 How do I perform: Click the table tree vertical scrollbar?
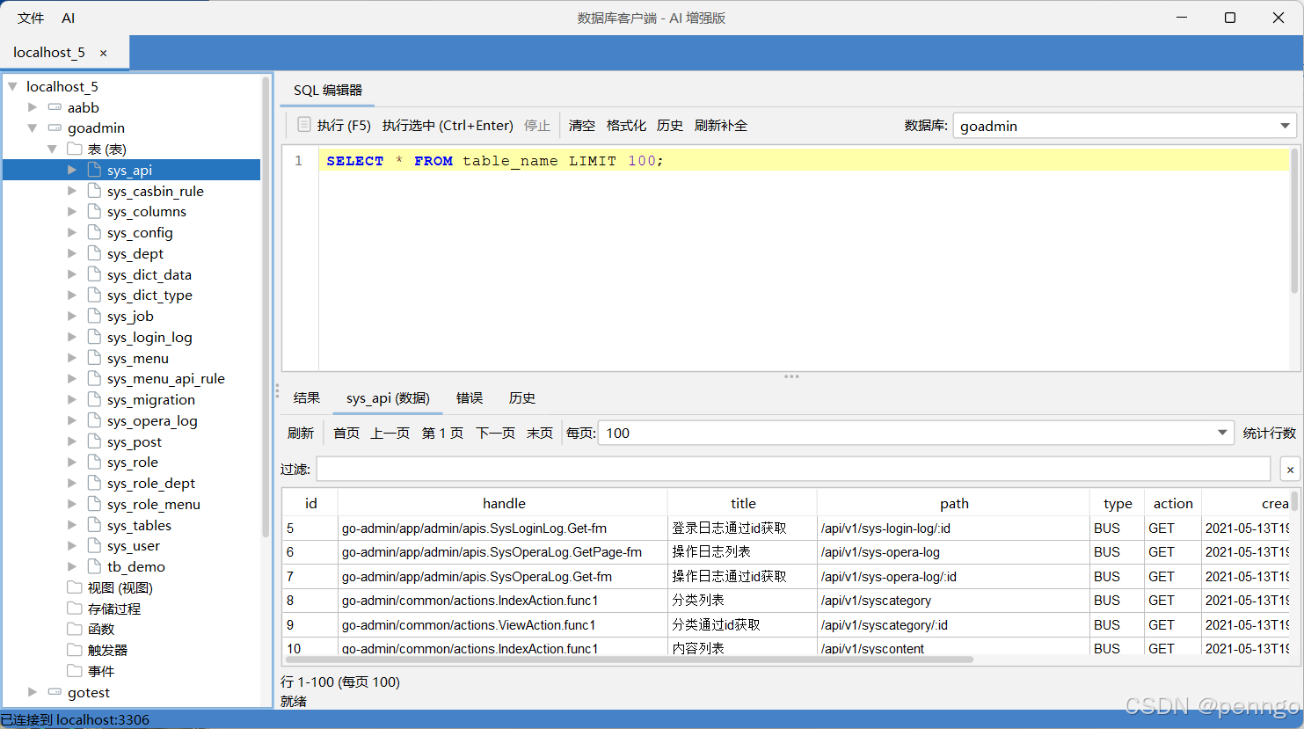(x=266, y=308)
